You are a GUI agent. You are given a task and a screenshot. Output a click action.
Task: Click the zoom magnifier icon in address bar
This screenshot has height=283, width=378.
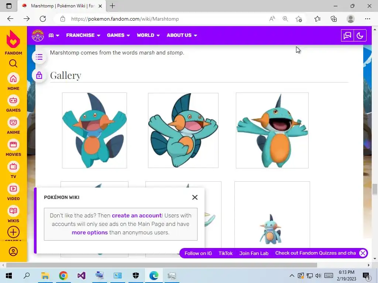coord(285,19)
